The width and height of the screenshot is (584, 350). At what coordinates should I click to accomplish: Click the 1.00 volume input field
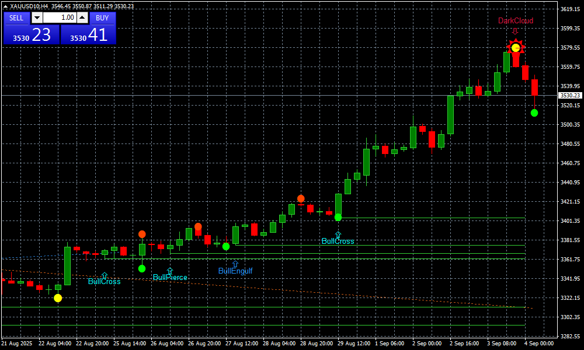click(x=59, y=18)
